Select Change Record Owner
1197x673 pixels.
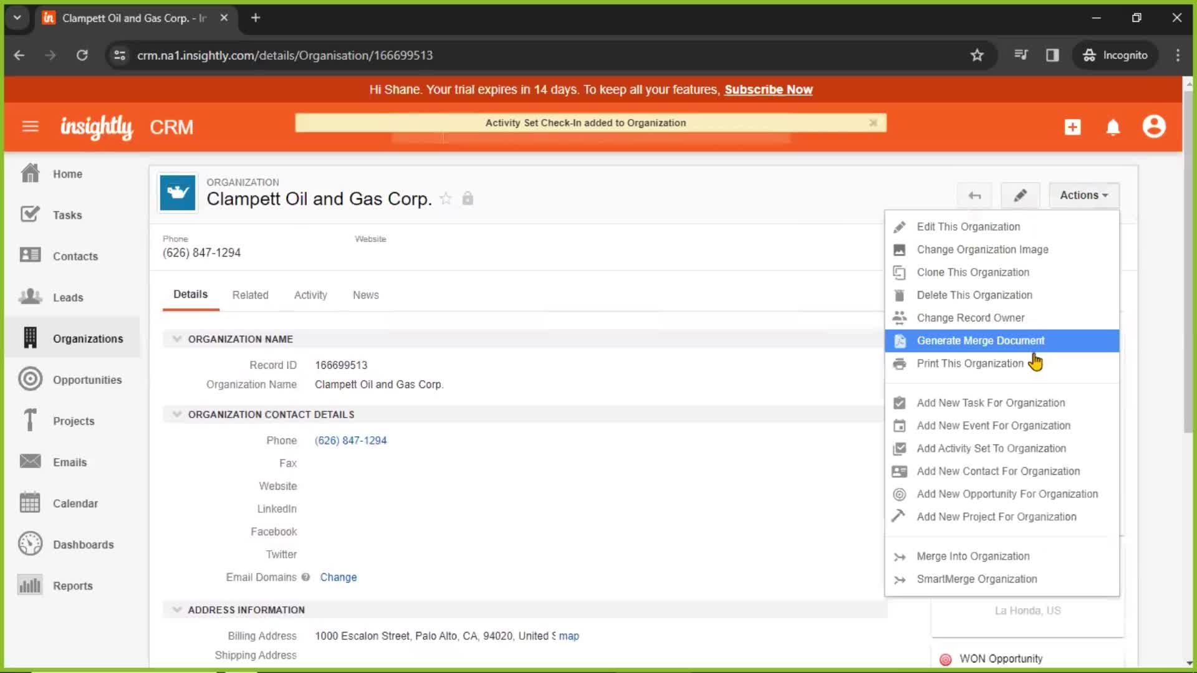[x=1002, y=318]
